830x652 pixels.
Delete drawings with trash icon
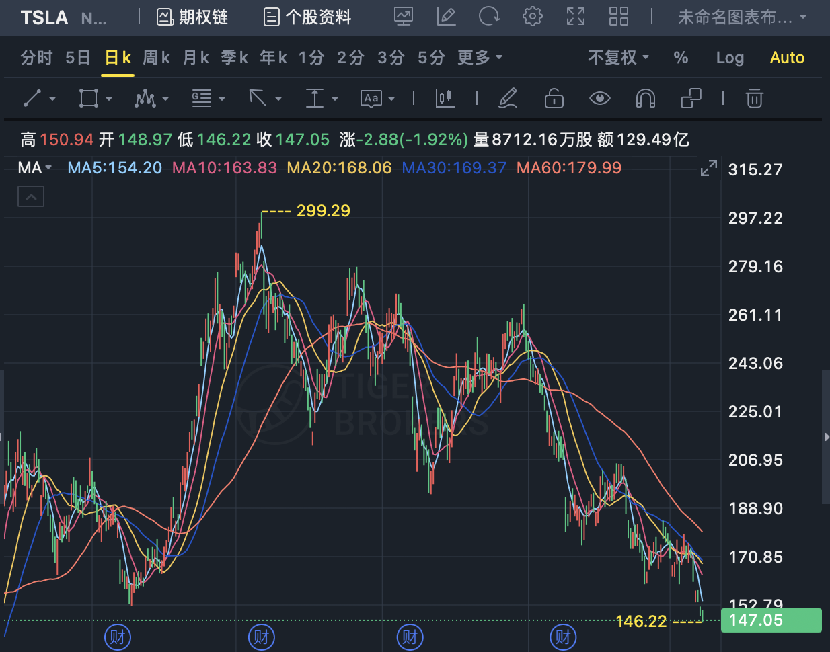click(x=755, y=99)
